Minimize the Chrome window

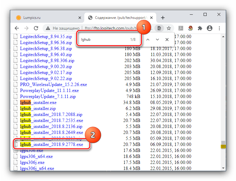[x=191, y=15]
